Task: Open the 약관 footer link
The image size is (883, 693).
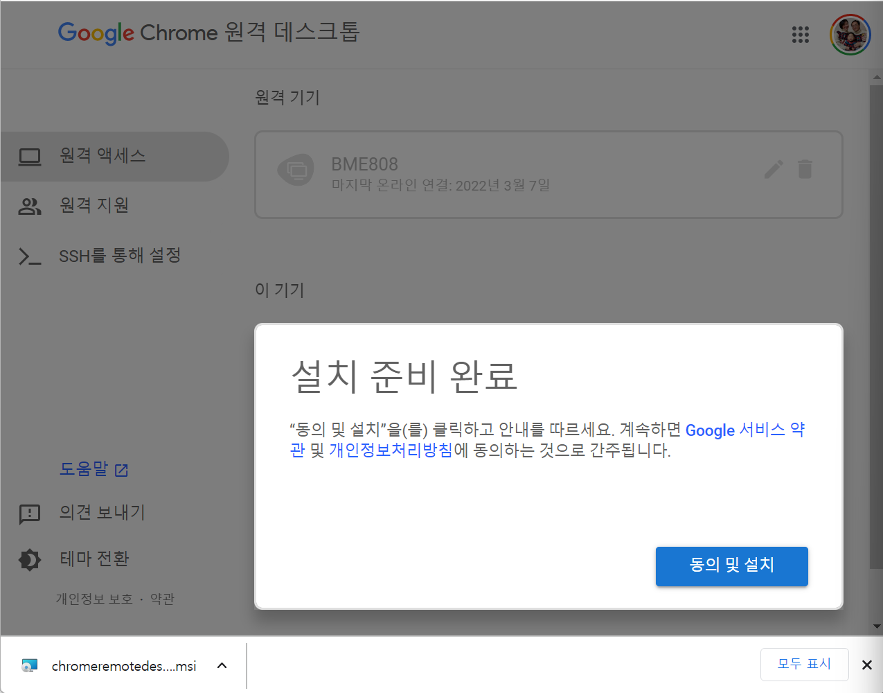Action: click(x=162, y=599)
